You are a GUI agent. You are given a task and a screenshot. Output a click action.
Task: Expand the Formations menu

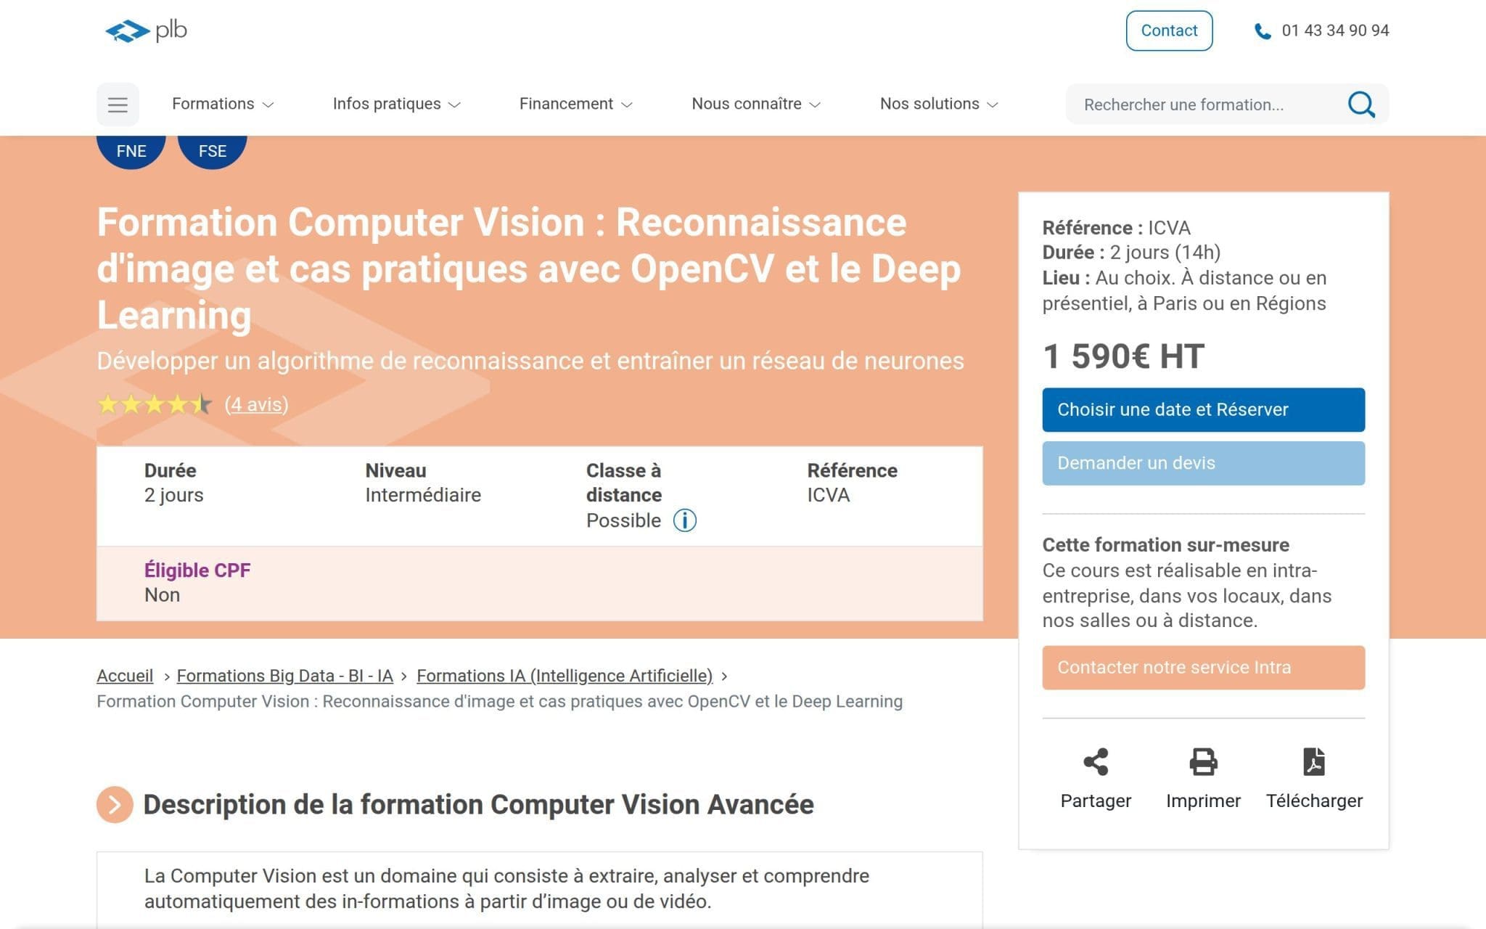tap(223, 104)
